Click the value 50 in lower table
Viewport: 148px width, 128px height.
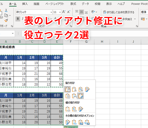pos(57,122)
